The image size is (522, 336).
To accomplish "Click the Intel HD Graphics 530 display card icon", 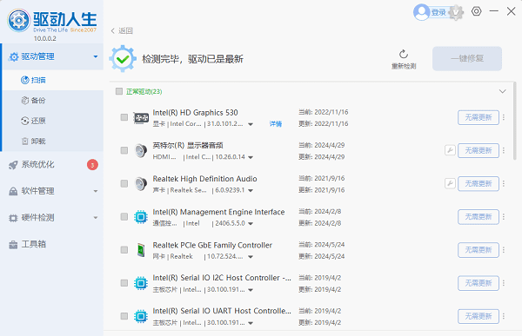I will (141, 118).
